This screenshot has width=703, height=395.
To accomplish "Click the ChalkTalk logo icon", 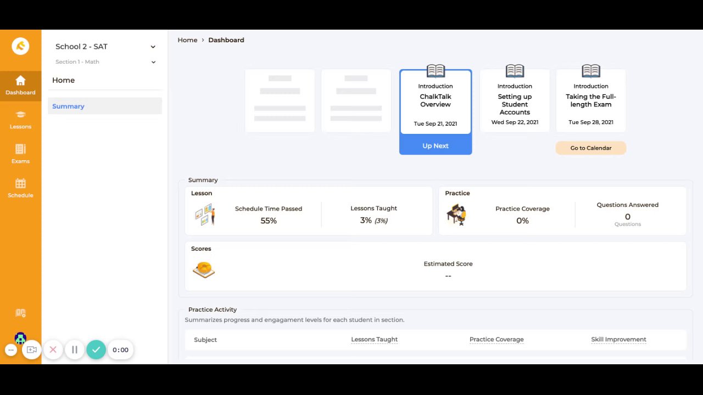I will coord(20,46).
